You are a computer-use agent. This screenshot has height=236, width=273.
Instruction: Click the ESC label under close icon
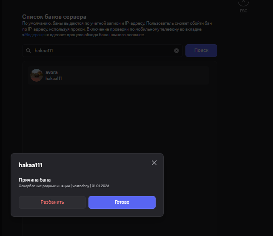[x=243, y=11]
